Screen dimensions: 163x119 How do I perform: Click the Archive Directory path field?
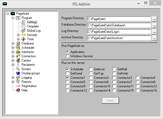(x=119, y=38)
